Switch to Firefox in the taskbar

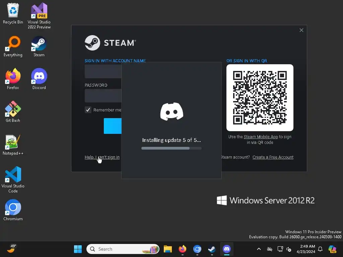click(183, 249)
